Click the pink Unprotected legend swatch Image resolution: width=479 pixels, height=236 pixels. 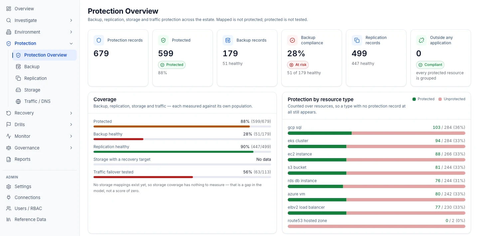[x=440, y=99]
